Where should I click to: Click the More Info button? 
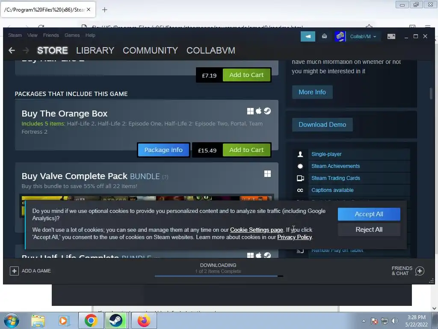tap(312, 92)
